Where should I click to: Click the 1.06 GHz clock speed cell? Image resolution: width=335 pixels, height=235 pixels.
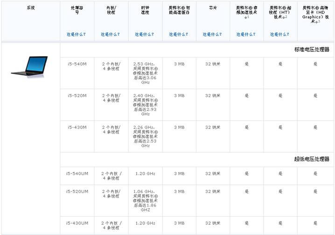coord(145,201)
